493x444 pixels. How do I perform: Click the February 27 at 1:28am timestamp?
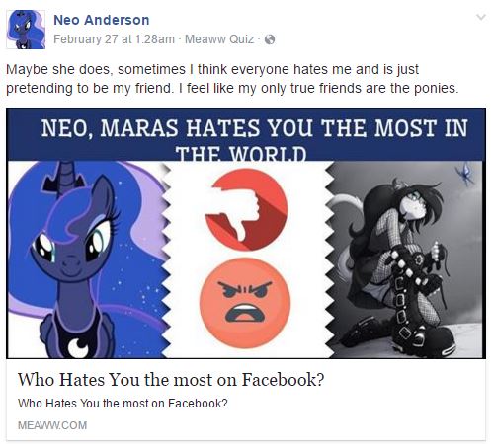coord(114,39)
